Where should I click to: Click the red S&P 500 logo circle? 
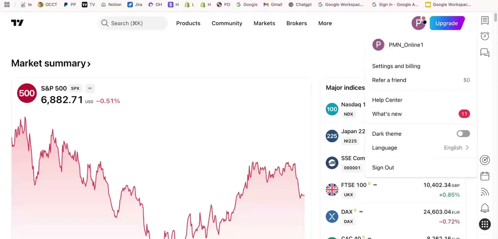27,93
